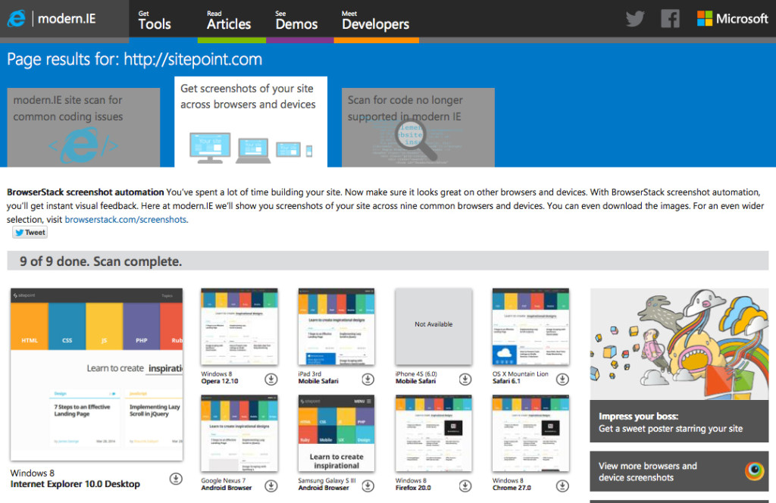Viewport: 776px width, 503px height.
Task: Download the Internet Explorer 10.0 Desktop screenshot
Action: coord(176,478)
